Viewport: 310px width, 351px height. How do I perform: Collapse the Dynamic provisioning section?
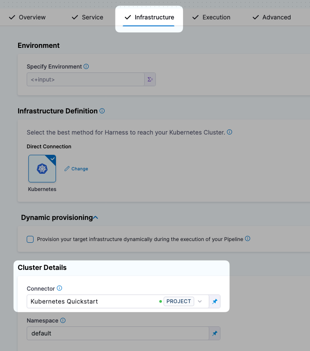[96, 218]
